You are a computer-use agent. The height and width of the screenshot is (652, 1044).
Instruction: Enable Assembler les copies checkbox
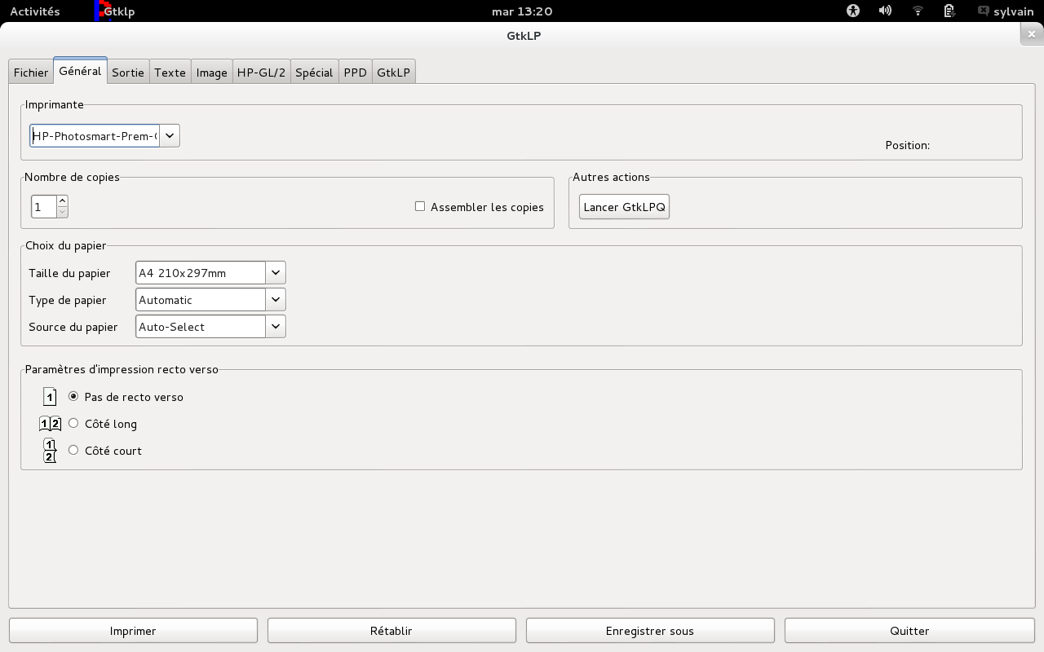[420, 207]
